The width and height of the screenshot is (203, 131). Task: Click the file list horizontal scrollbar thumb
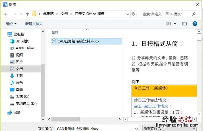coord(66,119)
